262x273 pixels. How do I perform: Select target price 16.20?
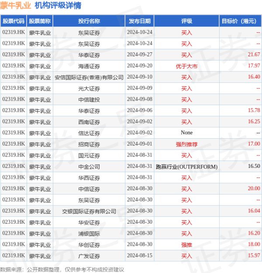tap(254, 233)
